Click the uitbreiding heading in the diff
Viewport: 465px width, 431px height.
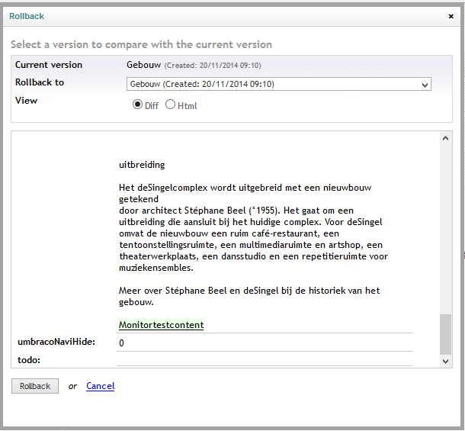coord(142,165)
